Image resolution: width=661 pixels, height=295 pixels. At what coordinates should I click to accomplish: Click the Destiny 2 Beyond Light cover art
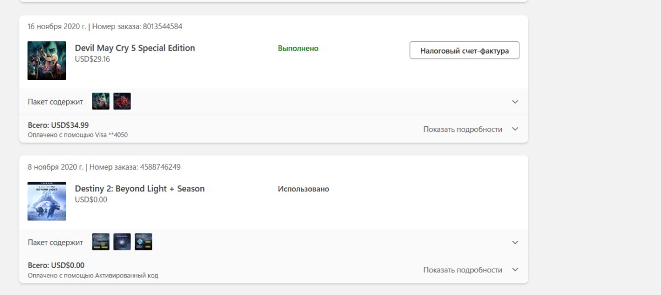coord(47,201)
